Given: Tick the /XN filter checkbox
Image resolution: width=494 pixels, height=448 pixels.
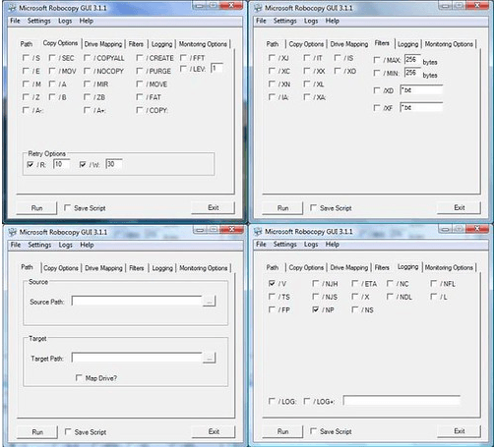Looking at the screenshot, I should coord(272,84).
